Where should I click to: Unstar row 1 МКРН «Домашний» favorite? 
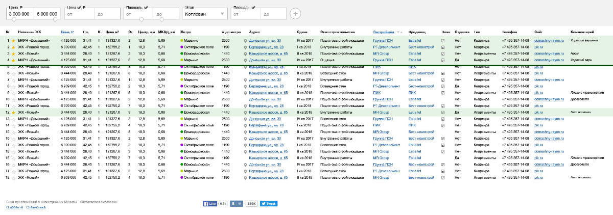pos(14,40)
